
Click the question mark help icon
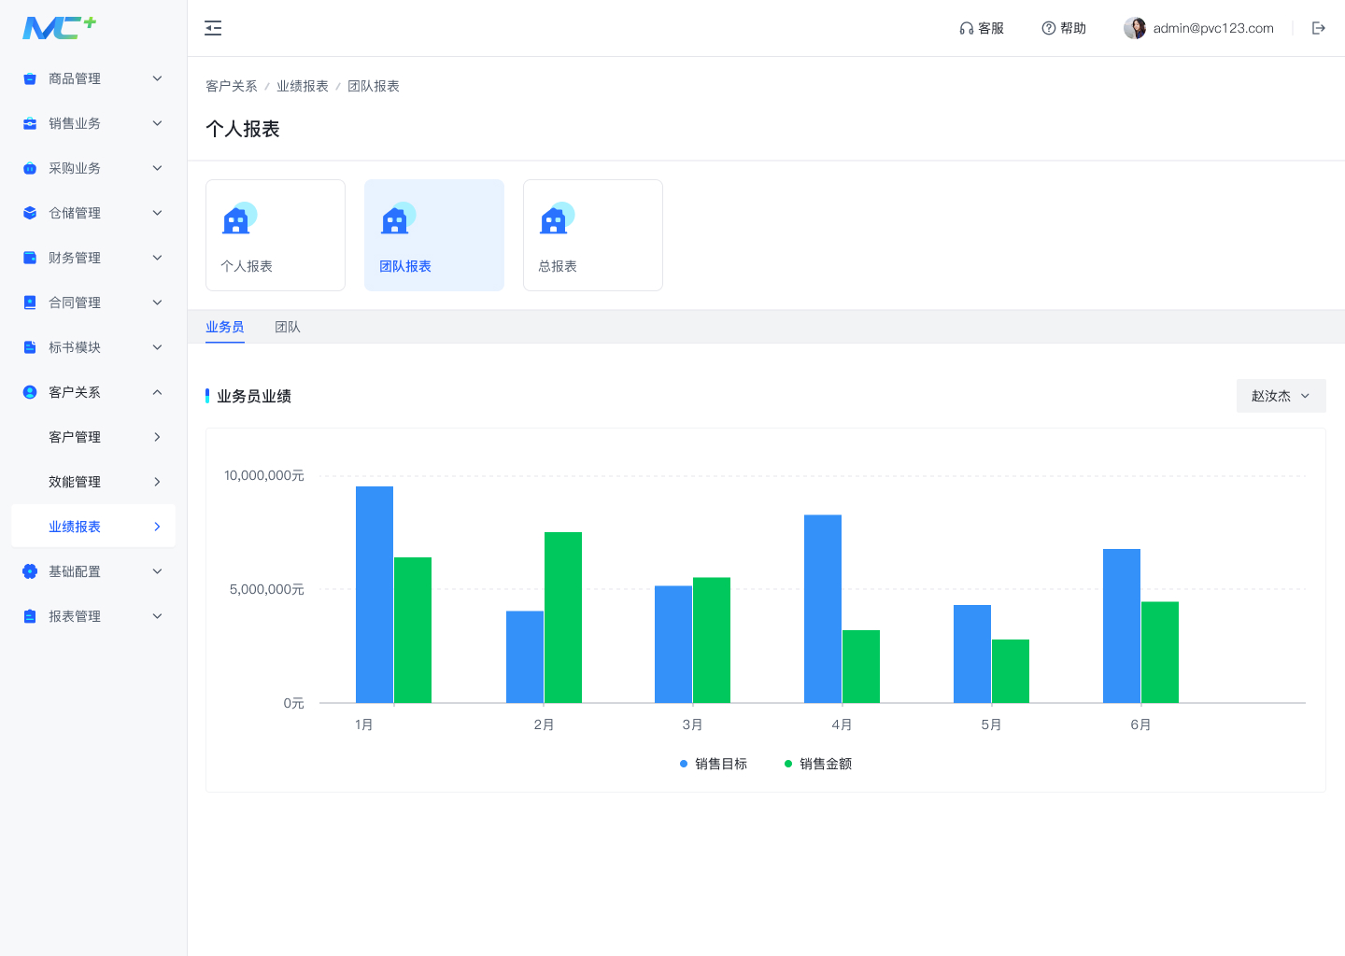point(1049,28)
